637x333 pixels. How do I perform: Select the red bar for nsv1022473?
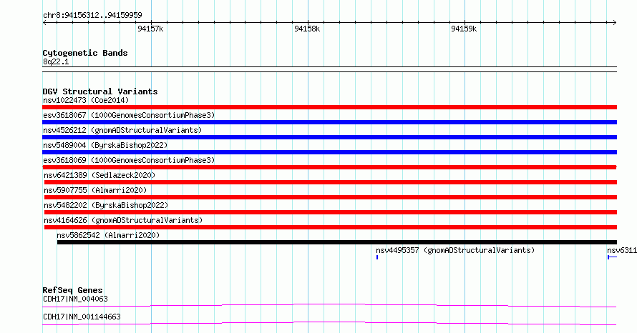pos(329,107)
